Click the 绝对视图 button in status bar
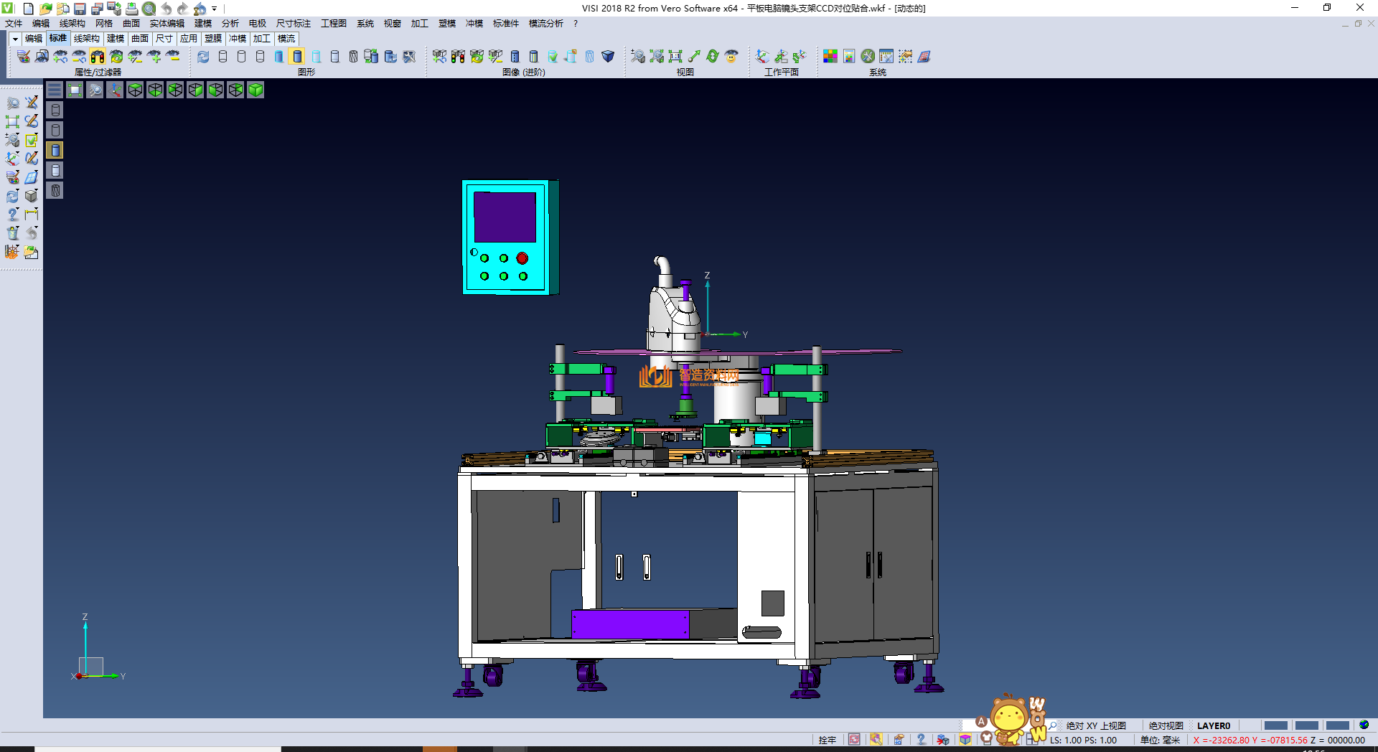This screenshot has width=1378, height=752. point(1166,725)
